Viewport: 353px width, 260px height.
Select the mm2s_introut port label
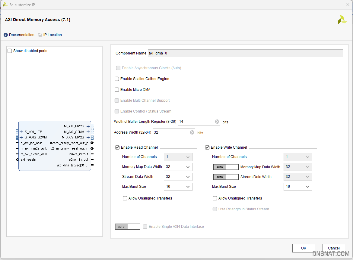coord(78,154)
